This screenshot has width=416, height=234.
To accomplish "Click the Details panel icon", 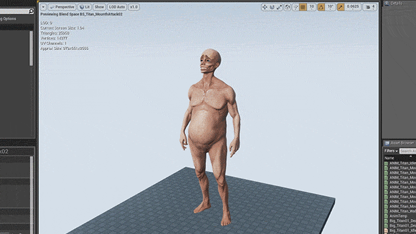I will point(387,3).
